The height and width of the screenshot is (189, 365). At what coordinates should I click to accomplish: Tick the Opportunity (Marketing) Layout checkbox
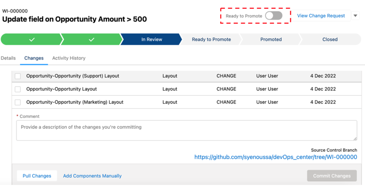click(x=18, y=102)
